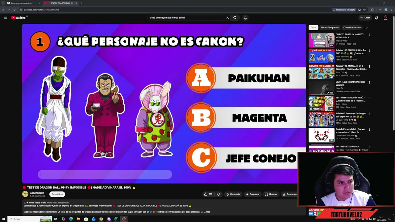Expand the description with ...más
Screen dimensions: 395x222
208,212
